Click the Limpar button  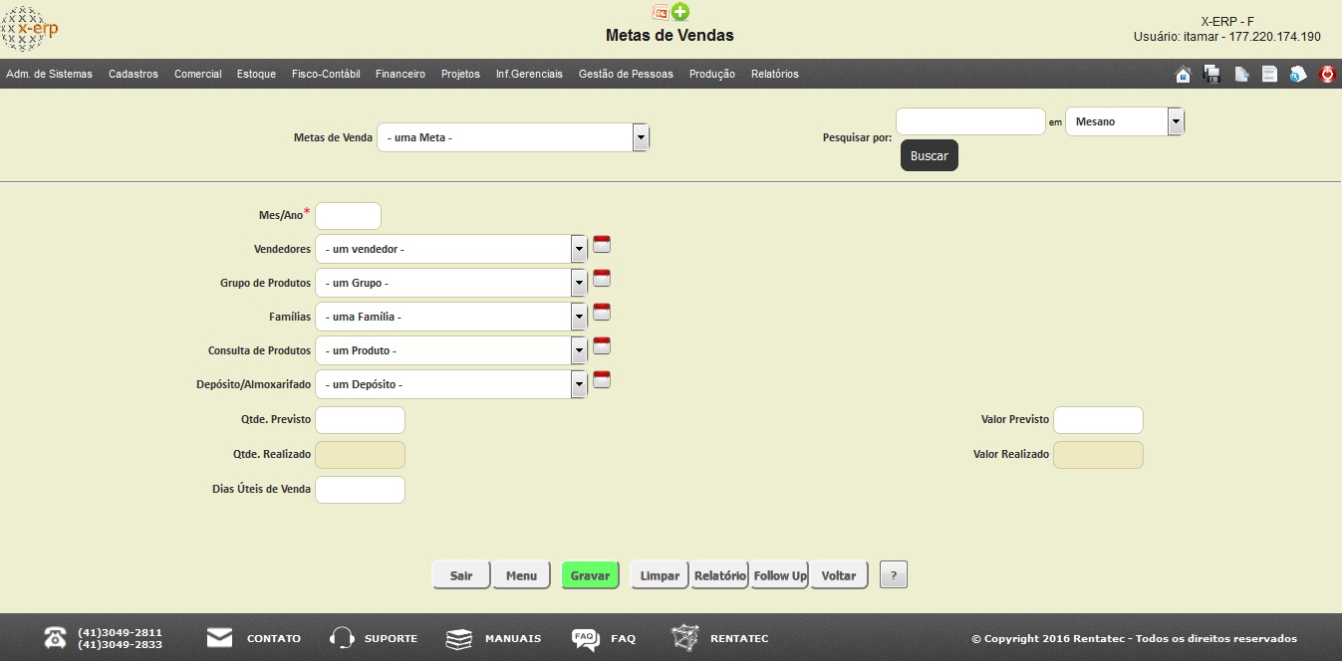click(660, 575)
